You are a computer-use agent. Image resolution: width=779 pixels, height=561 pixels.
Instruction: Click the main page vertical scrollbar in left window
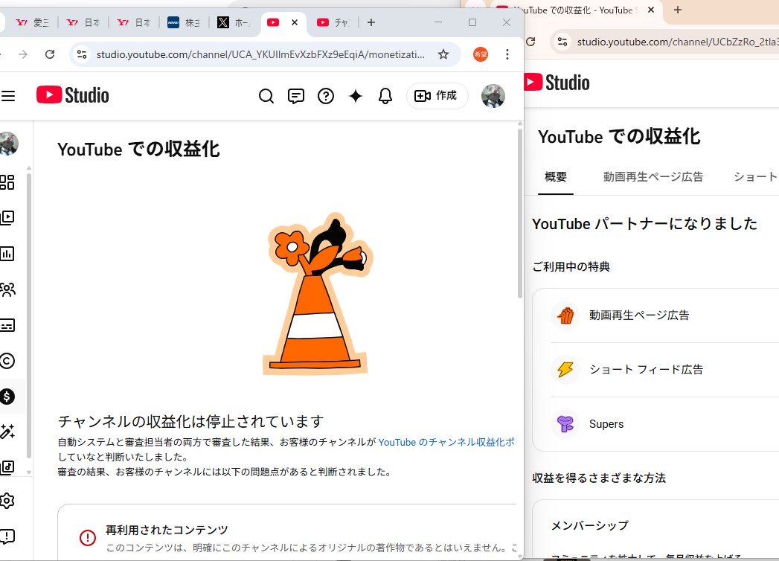click(519, 214)
